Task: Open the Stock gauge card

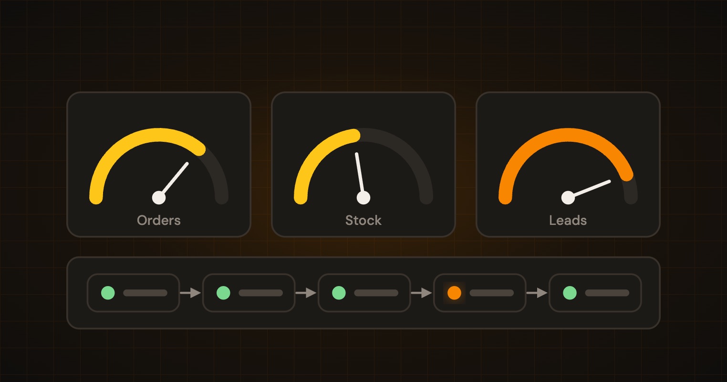Action: (363, 164)
